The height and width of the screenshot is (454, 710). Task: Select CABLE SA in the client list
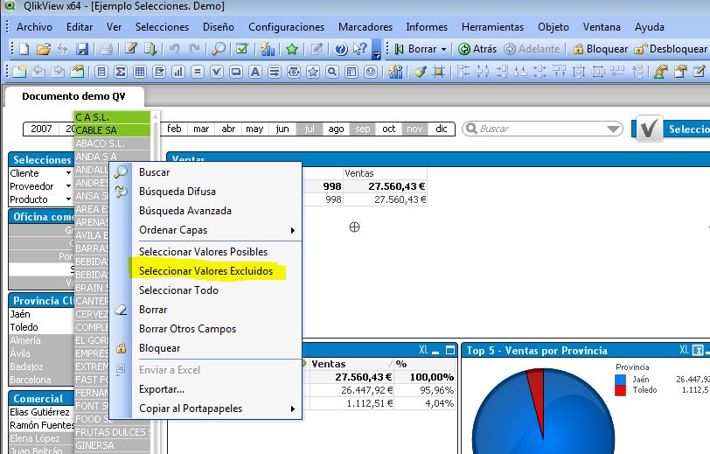(96, 130)
